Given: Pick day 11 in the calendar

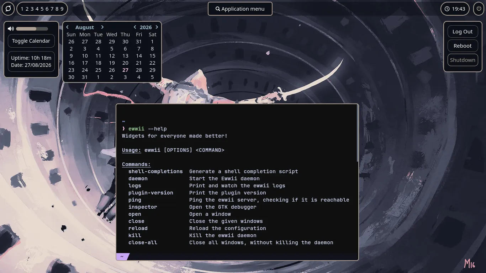Looking at the screenshot, I should coord(98,56).
